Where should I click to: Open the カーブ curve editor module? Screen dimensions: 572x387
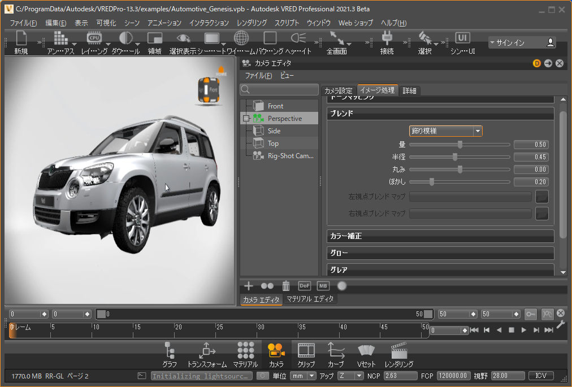[336, 350]
